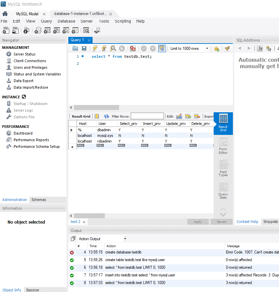The image size is (279, 292).
Task: Switch to the Schemas navigator tab
Action: [39, 200]
